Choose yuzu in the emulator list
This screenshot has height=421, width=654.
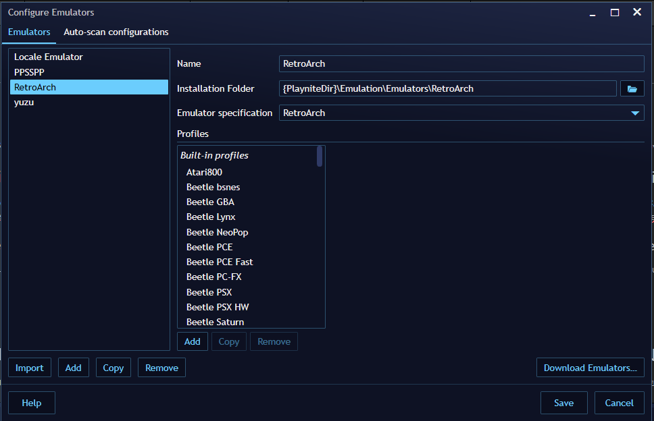coord(24,103)
